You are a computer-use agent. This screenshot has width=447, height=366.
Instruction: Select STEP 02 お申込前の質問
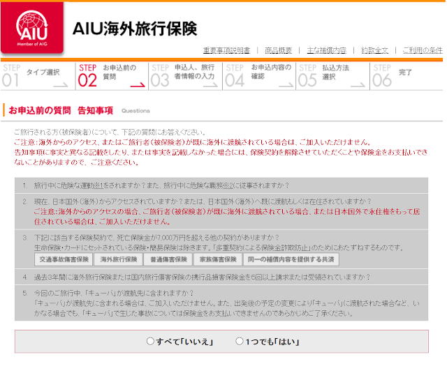tap(112, 76)
